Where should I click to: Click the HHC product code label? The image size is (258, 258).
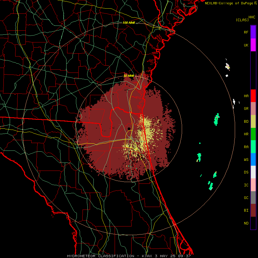point(252,17)
